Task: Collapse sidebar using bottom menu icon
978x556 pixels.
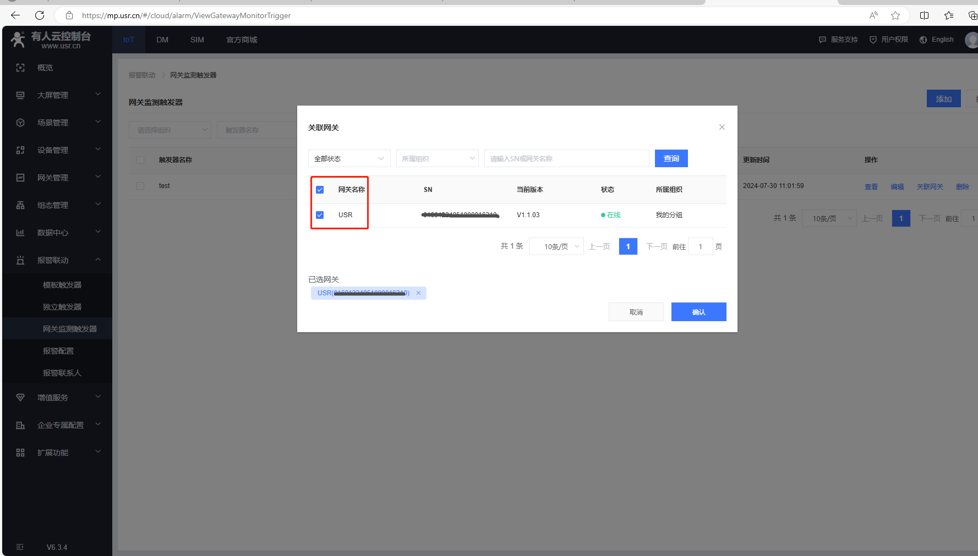Action: tap(20, 547)
